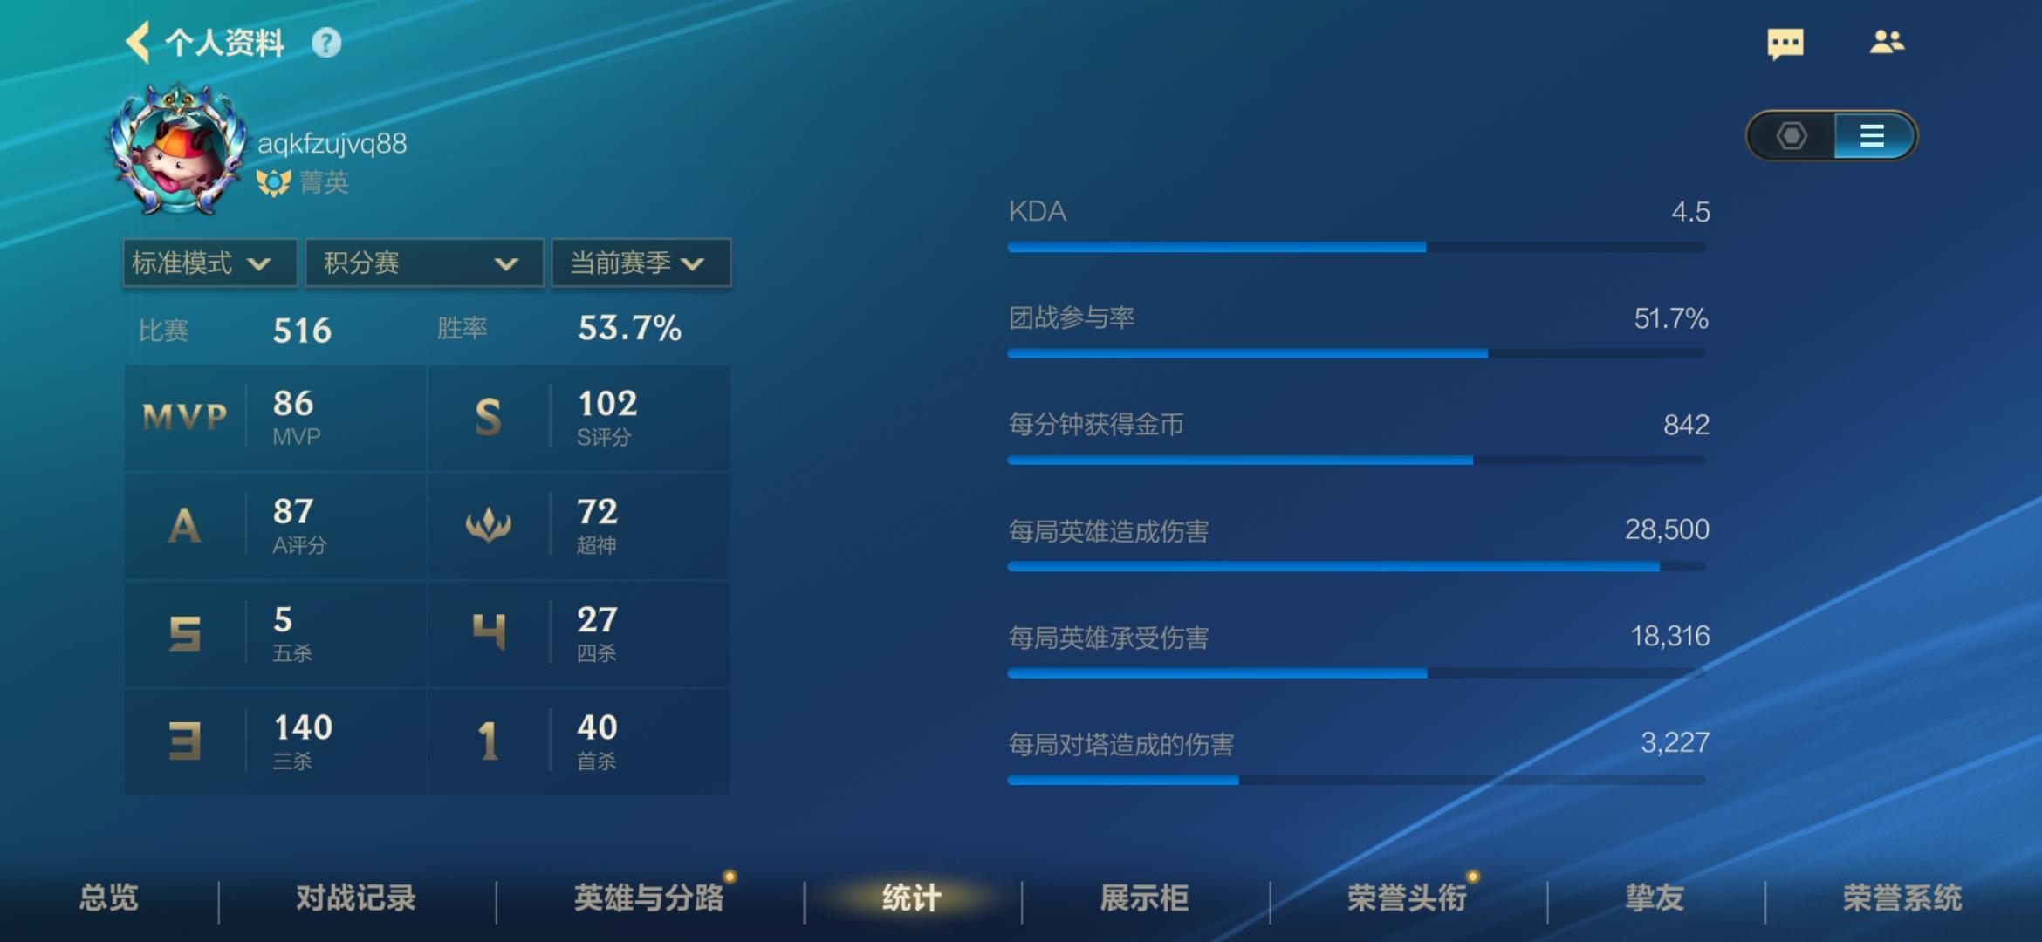The image size is (2042, 942).
Task: Switch to the 对战记录 tab
Action: (355, 898)
